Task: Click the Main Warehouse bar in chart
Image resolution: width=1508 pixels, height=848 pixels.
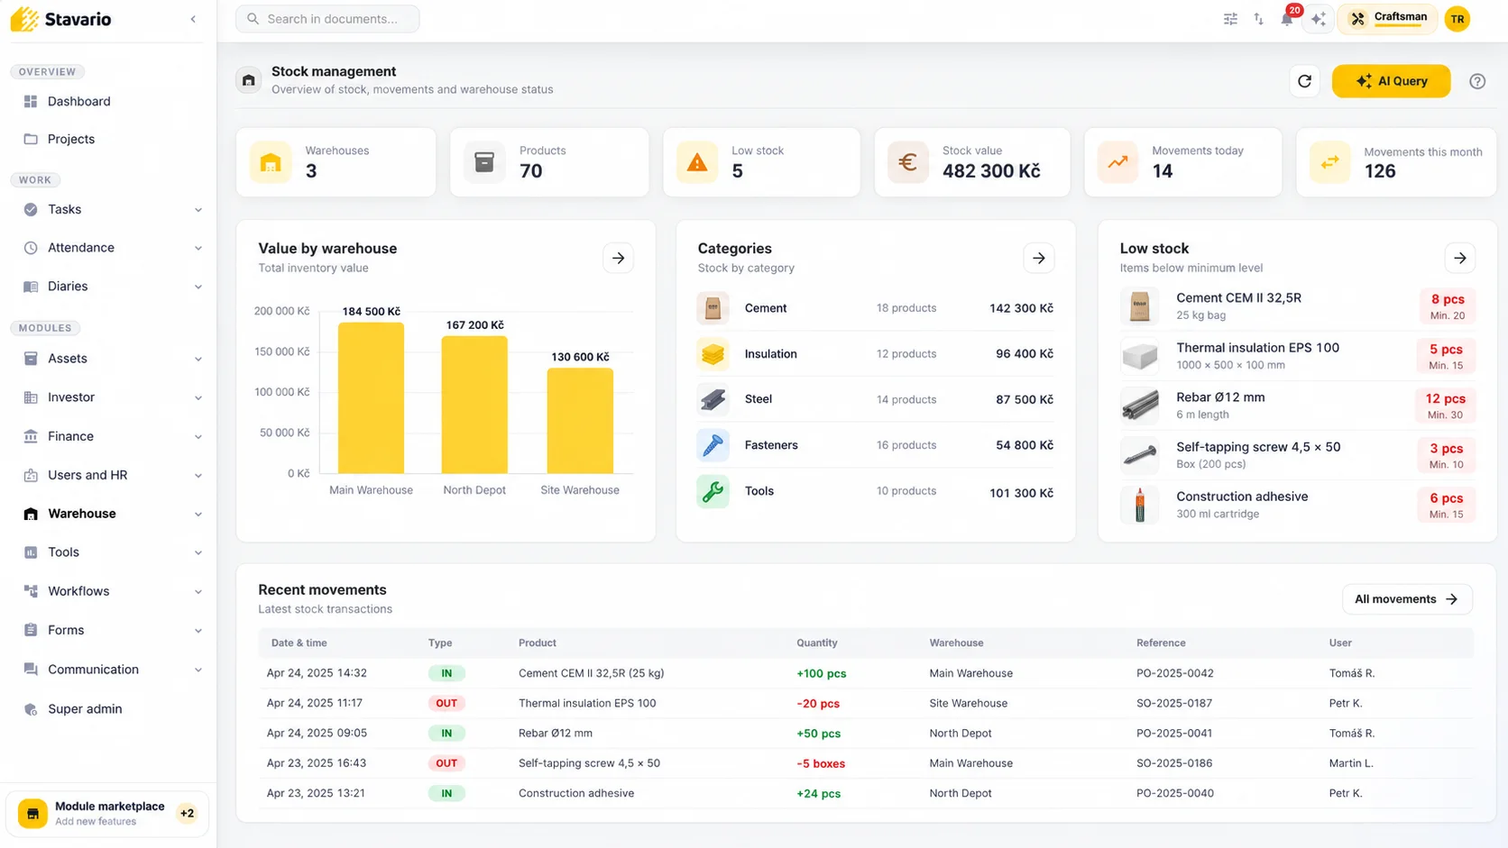Action: click(x=371, y=397)
